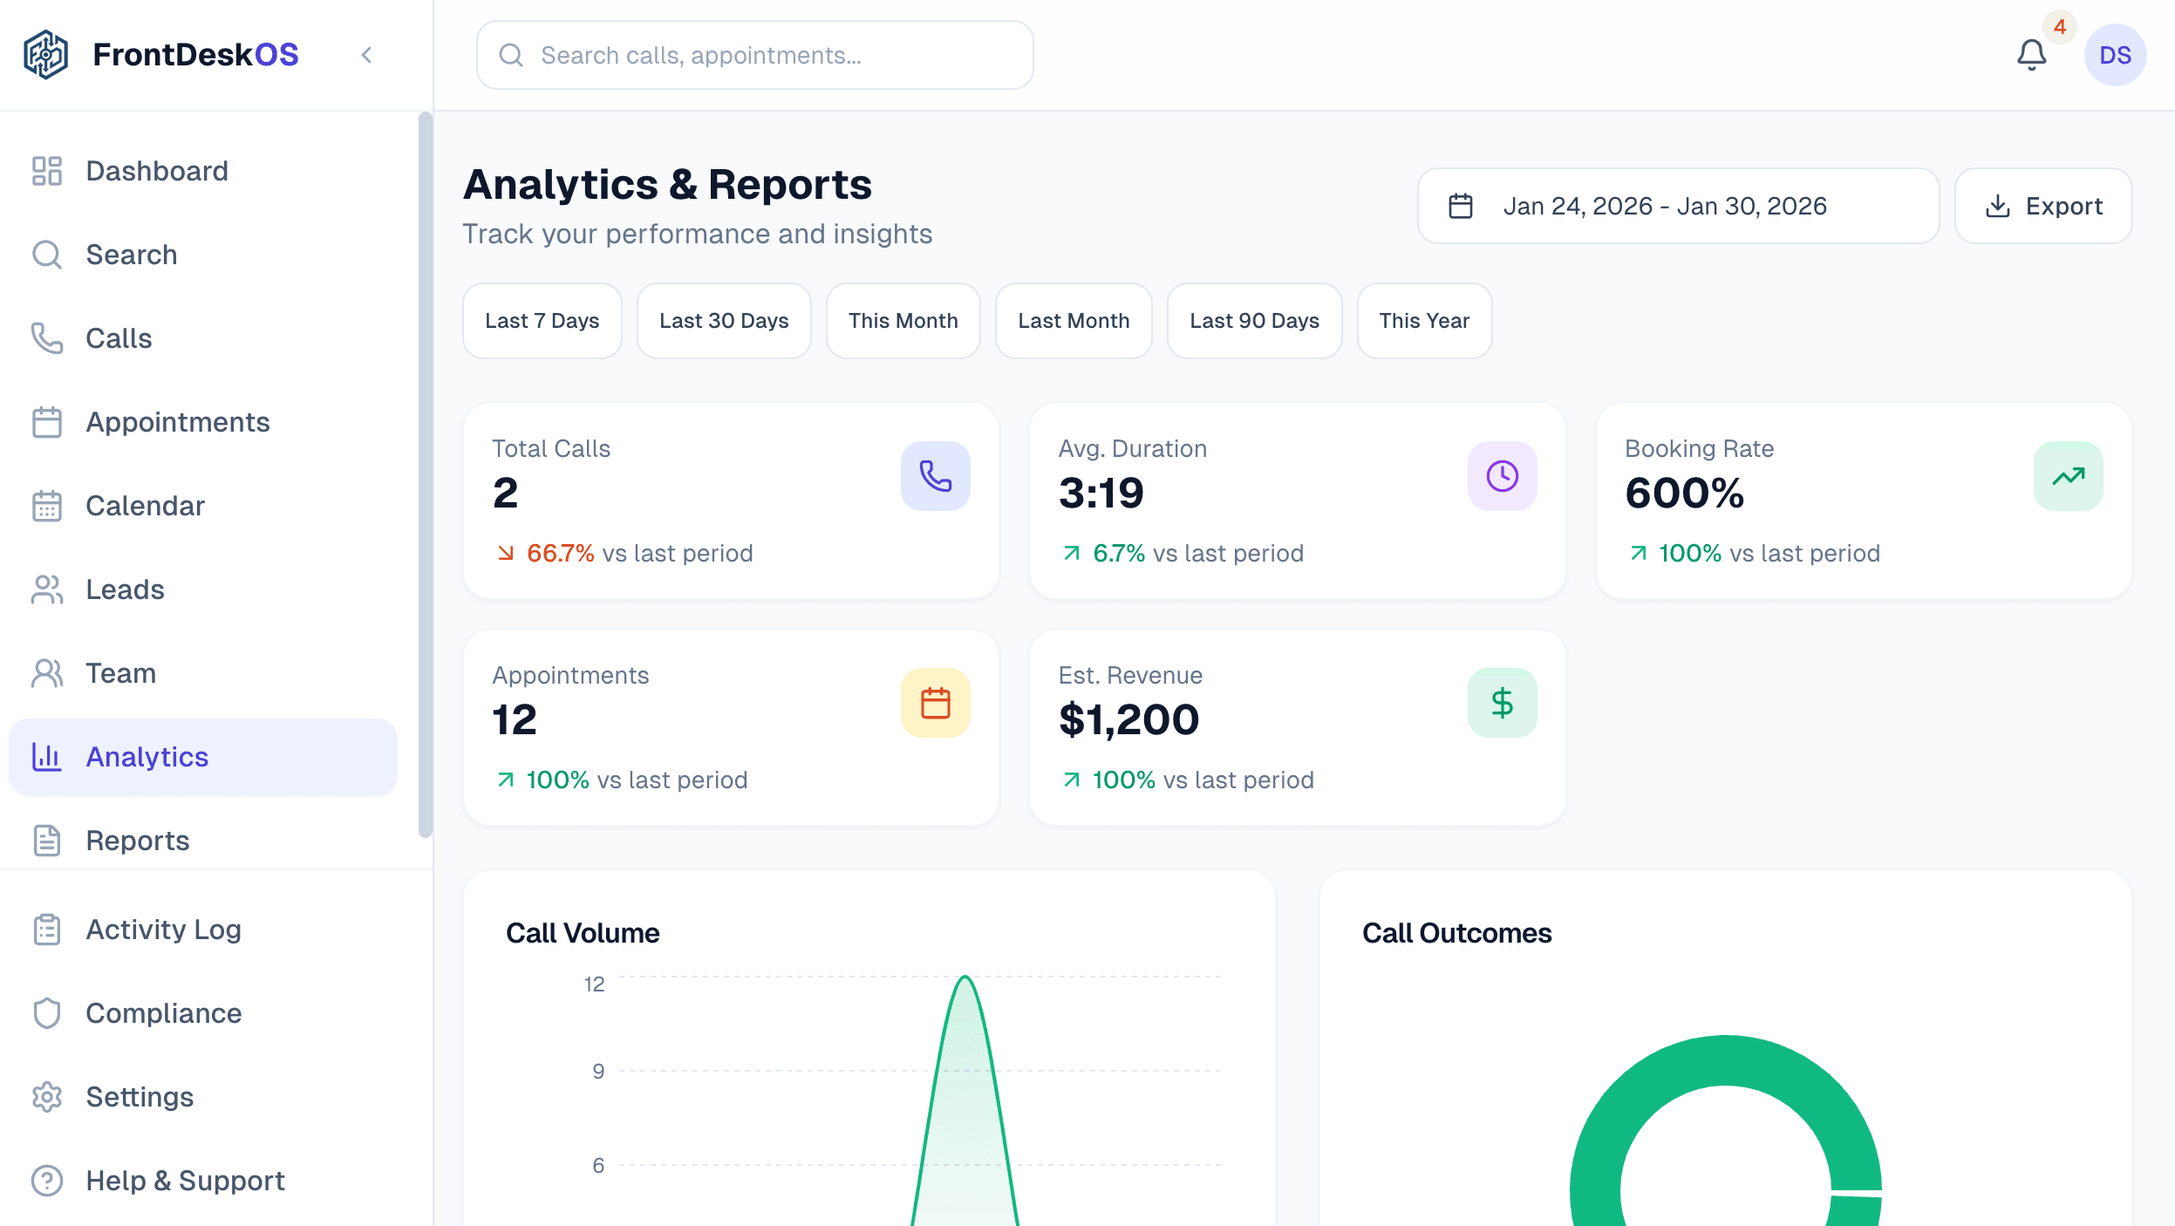Viewport: 2175px width, 1226px height.
Task: Click the Export button
Action: [2043, 206]
